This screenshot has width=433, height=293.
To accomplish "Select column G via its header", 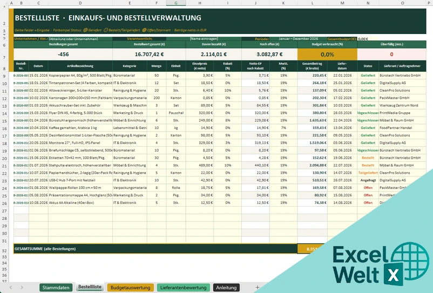I will (x=176, y=3).
